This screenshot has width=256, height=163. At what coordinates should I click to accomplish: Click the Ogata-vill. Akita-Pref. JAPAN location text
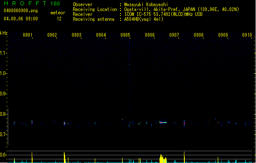[182, 9]
